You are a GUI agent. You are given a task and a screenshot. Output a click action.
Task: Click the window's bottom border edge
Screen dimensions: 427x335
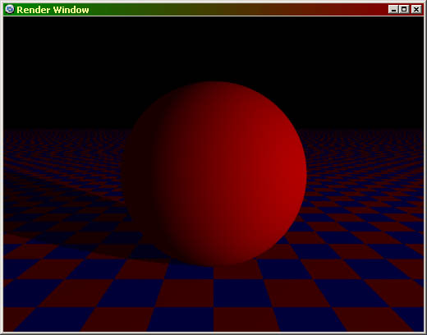tap(213, 333)
